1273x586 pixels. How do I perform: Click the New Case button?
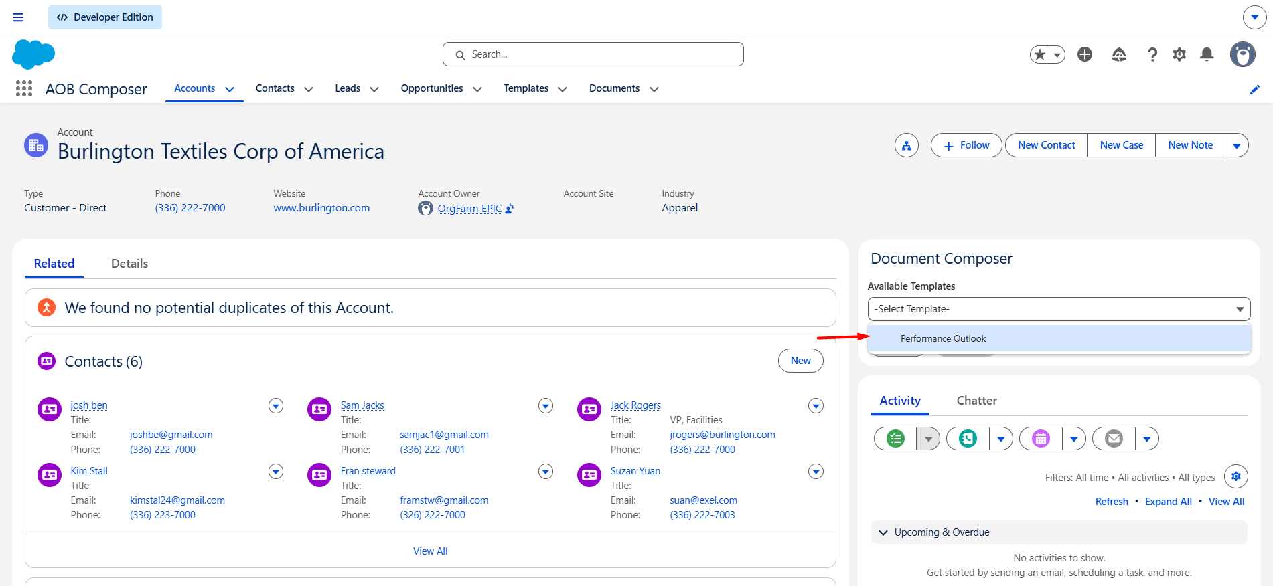point(1122,145)
